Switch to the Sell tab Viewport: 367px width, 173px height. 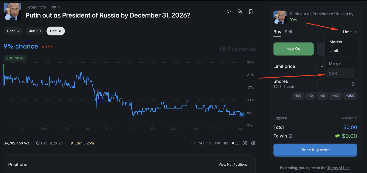coord(288,32)
